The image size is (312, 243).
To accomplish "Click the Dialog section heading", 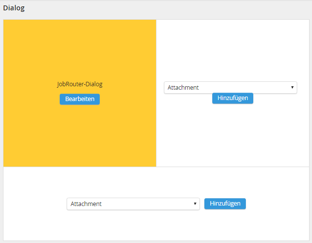I will pyautogui.click(x=14, y=8).
